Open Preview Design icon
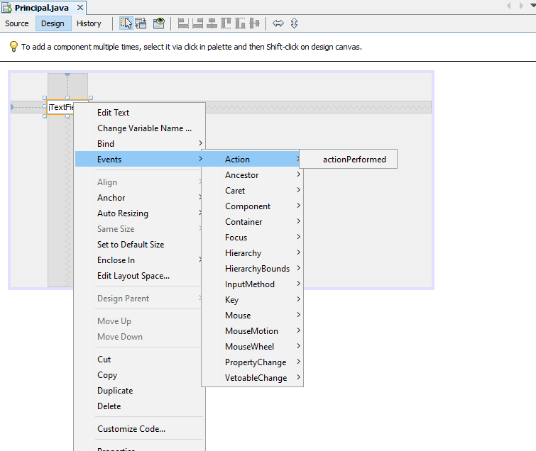Image resolution: width=536 pixels, height=451 pixels. pos(158,23)
